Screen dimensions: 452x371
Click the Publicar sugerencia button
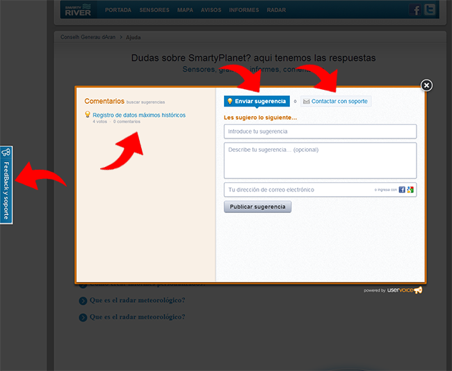coord(257,207)
